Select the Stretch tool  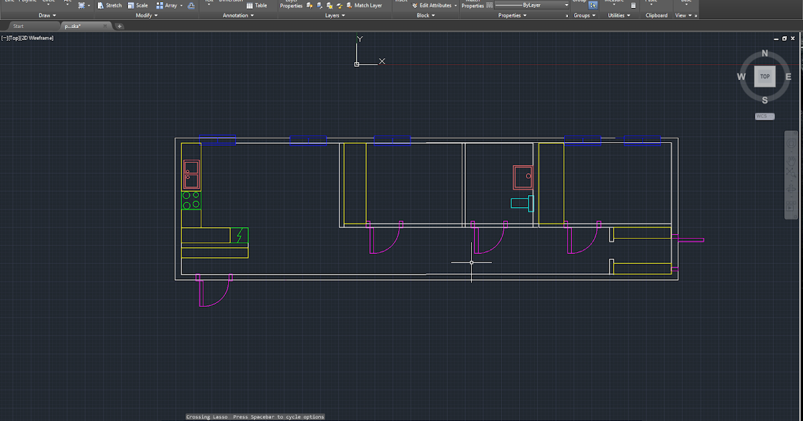coord(110,5)
